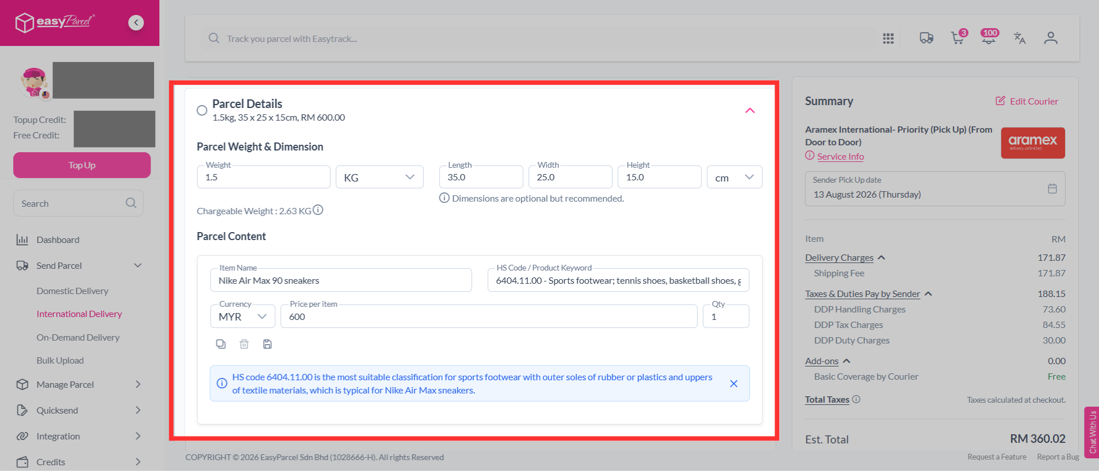Click the Total Taxes link

(x=827, y=399)
